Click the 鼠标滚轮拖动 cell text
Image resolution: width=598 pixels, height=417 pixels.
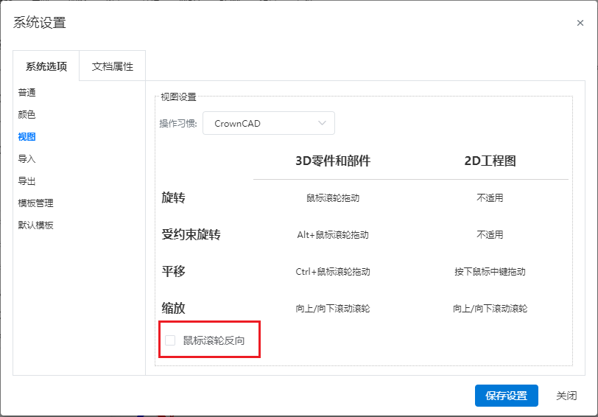point(333,198)
